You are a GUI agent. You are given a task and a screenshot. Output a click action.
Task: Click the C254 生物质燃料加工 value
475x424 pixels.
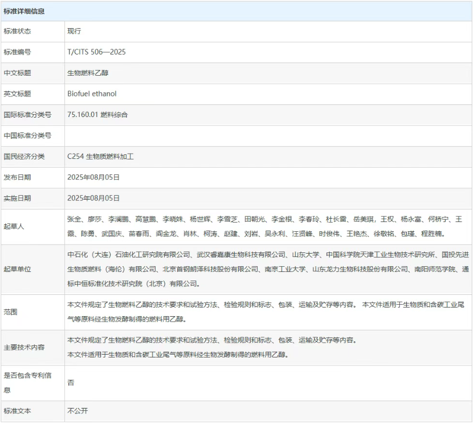point(100,156)
